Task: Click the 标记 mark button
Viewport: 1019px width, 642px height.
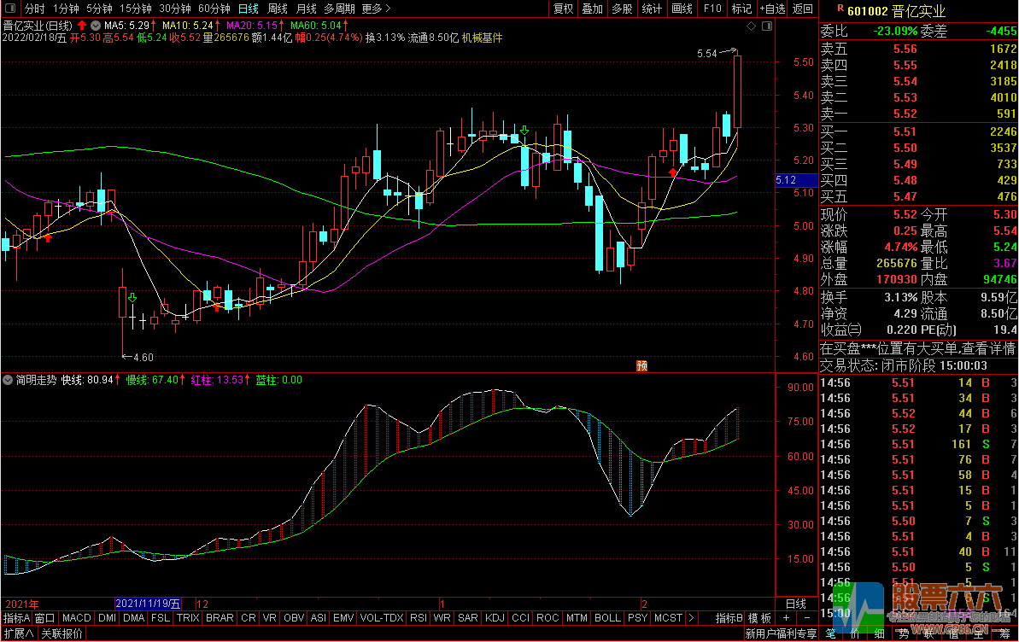Action: 741,9
